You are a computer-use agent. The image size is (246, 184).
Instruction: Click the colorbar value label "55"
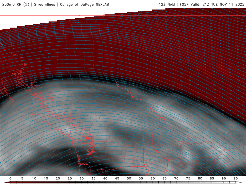(141, 178)
